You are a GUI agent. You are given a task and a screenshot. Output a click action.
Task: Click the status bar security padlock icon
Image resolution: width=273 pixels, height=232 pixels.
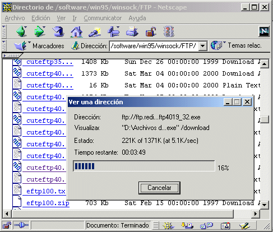point(7,225)
